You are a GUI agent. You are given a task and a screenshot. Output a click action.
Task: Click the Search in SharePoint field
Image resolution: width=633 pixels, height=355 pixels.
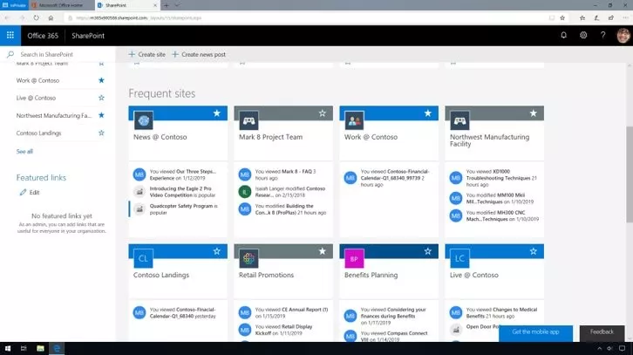coord(58,54)
